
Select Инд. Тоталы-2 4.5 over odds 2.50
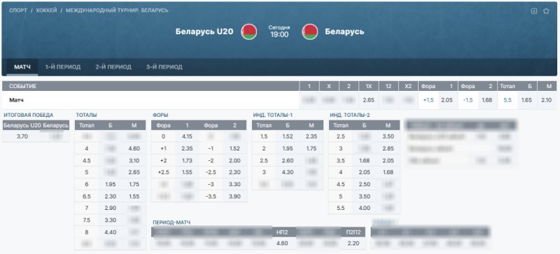(364, 184)
